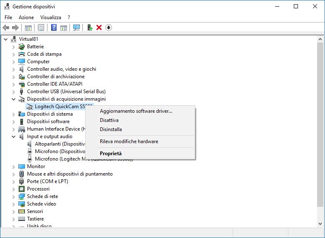Choose Disinstalla from the context menu

coord(111,129)
